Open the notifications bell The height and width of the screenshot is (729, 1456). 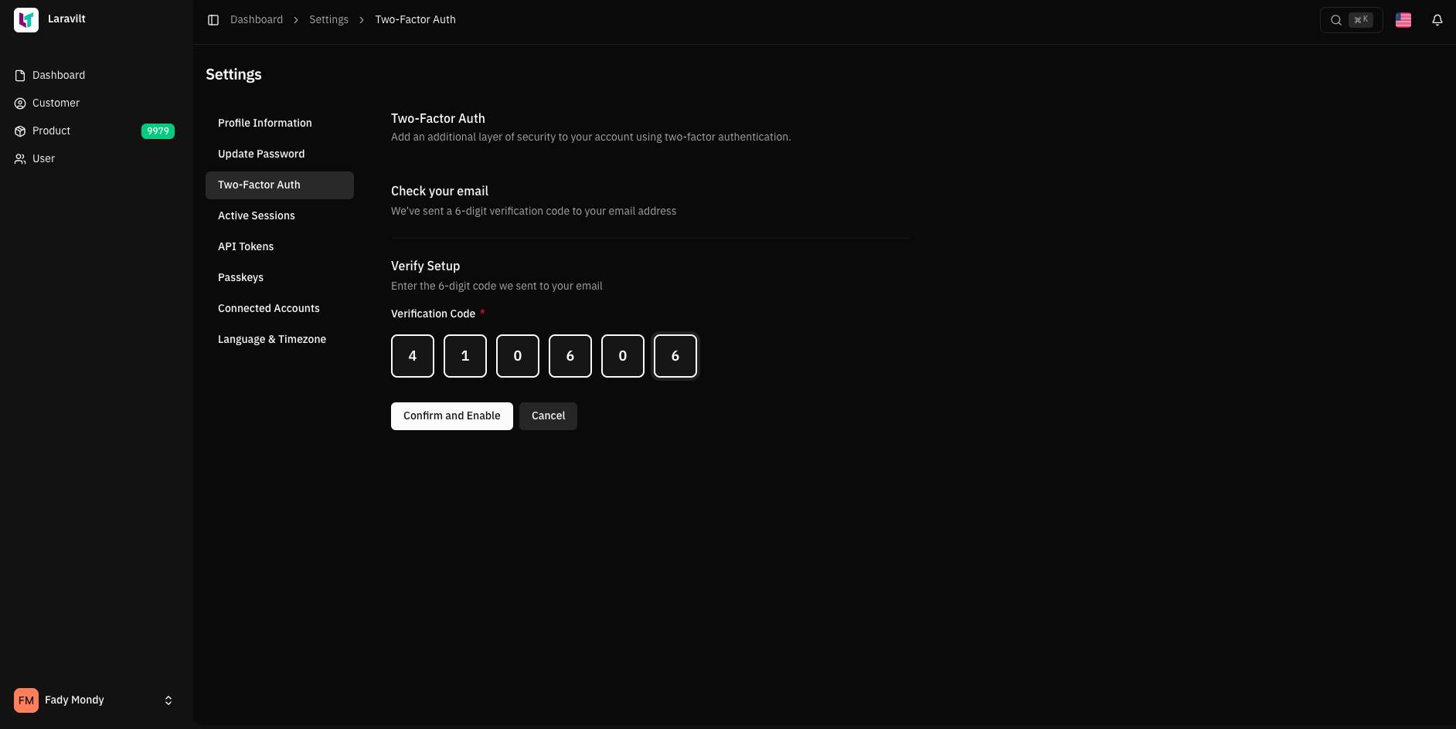tap(1437, 20)
